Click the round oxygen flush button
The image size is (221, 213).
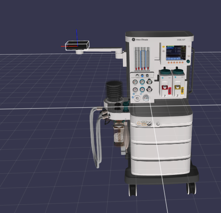click(x=137, y=98)
